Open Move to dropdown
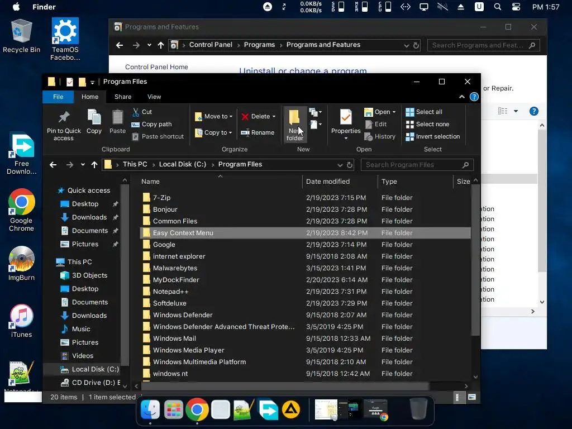The width and height of the screenshot is (572, 429). 214,116
